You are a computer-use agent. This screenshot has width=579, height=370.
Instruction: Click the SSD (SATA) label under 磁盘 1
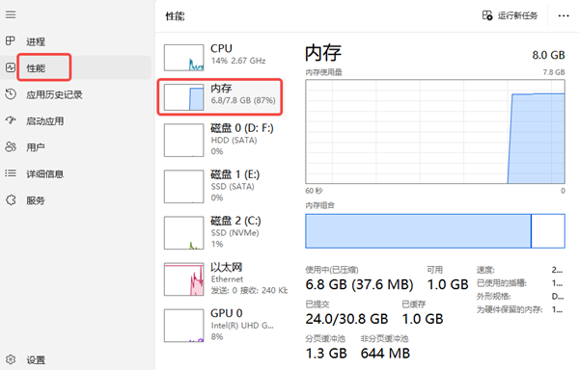click(x=233, y=187)
